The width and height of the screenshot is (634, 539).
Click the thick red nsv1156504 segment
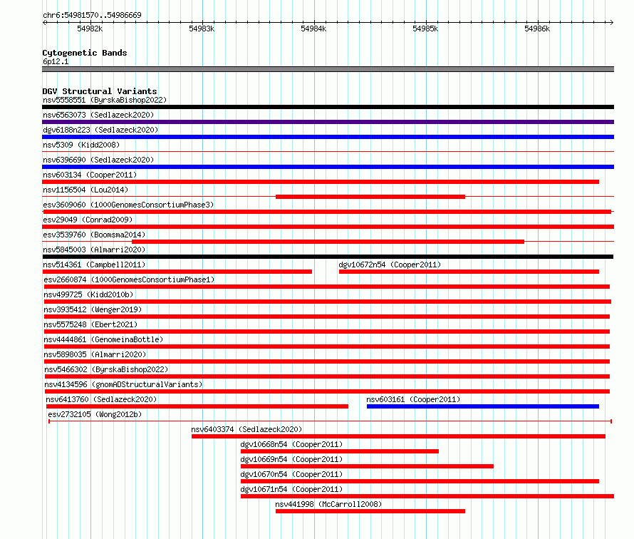coord(370,197)
